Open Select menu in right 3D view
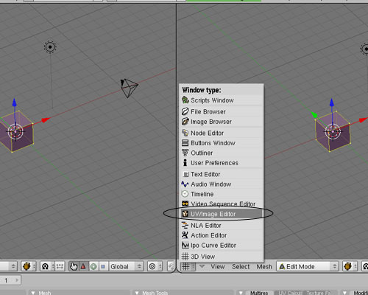Viewport: 368px width, 295px height. click(241, 266)
